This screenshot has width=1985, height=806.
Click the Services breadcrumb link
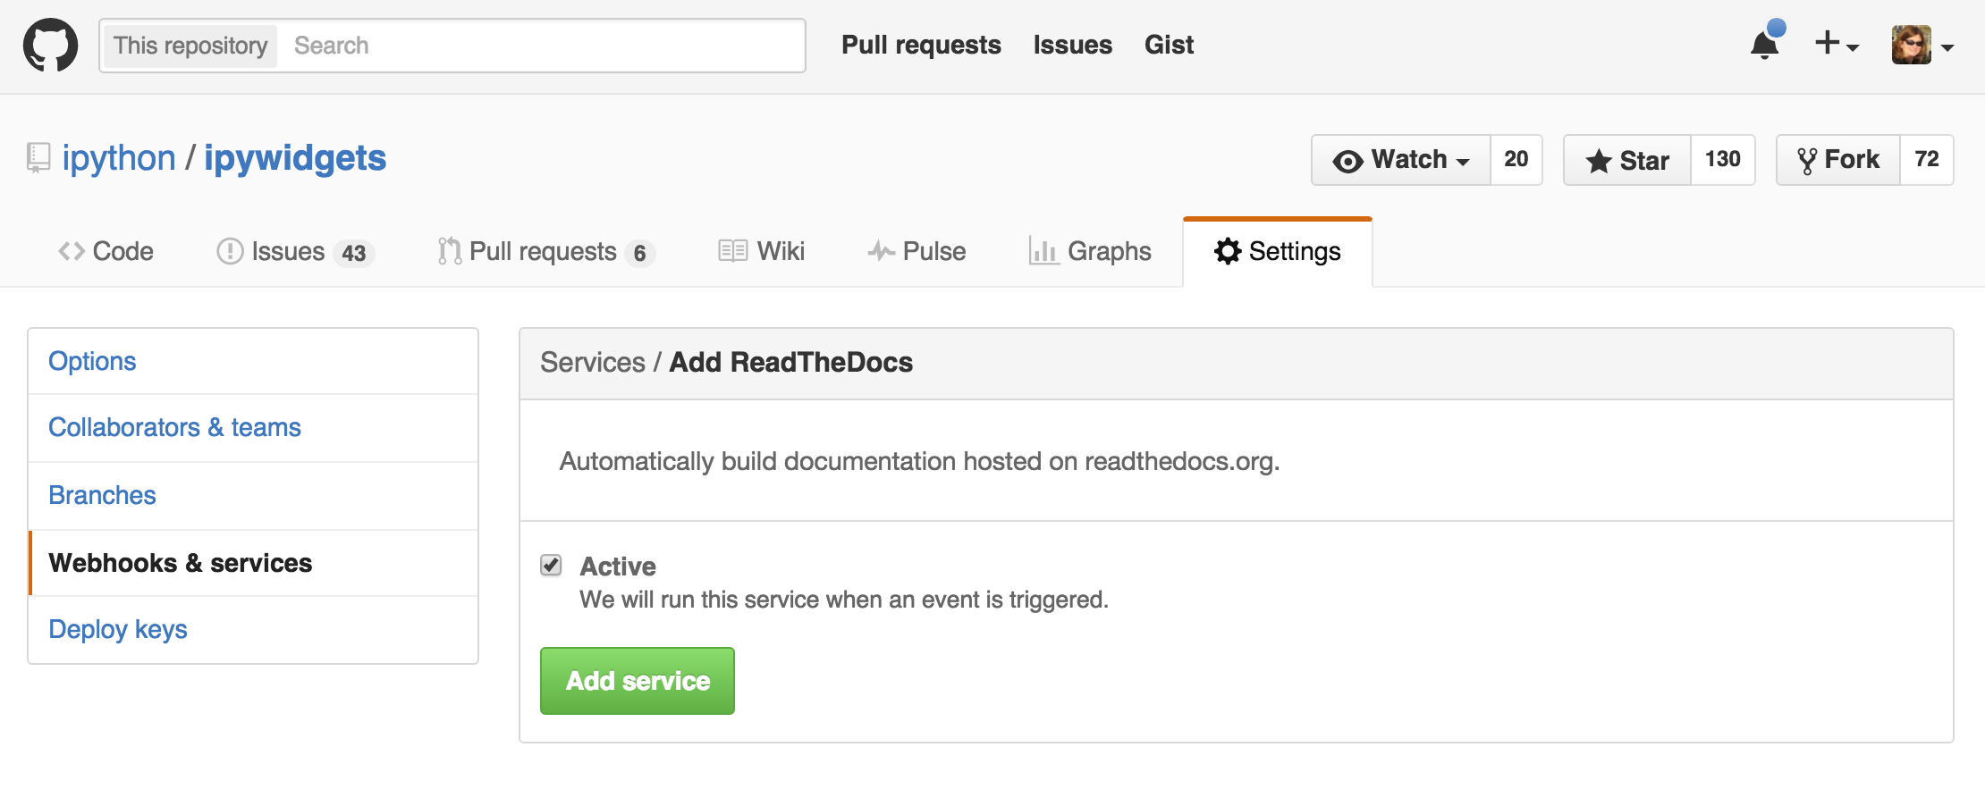coord(592,362)
